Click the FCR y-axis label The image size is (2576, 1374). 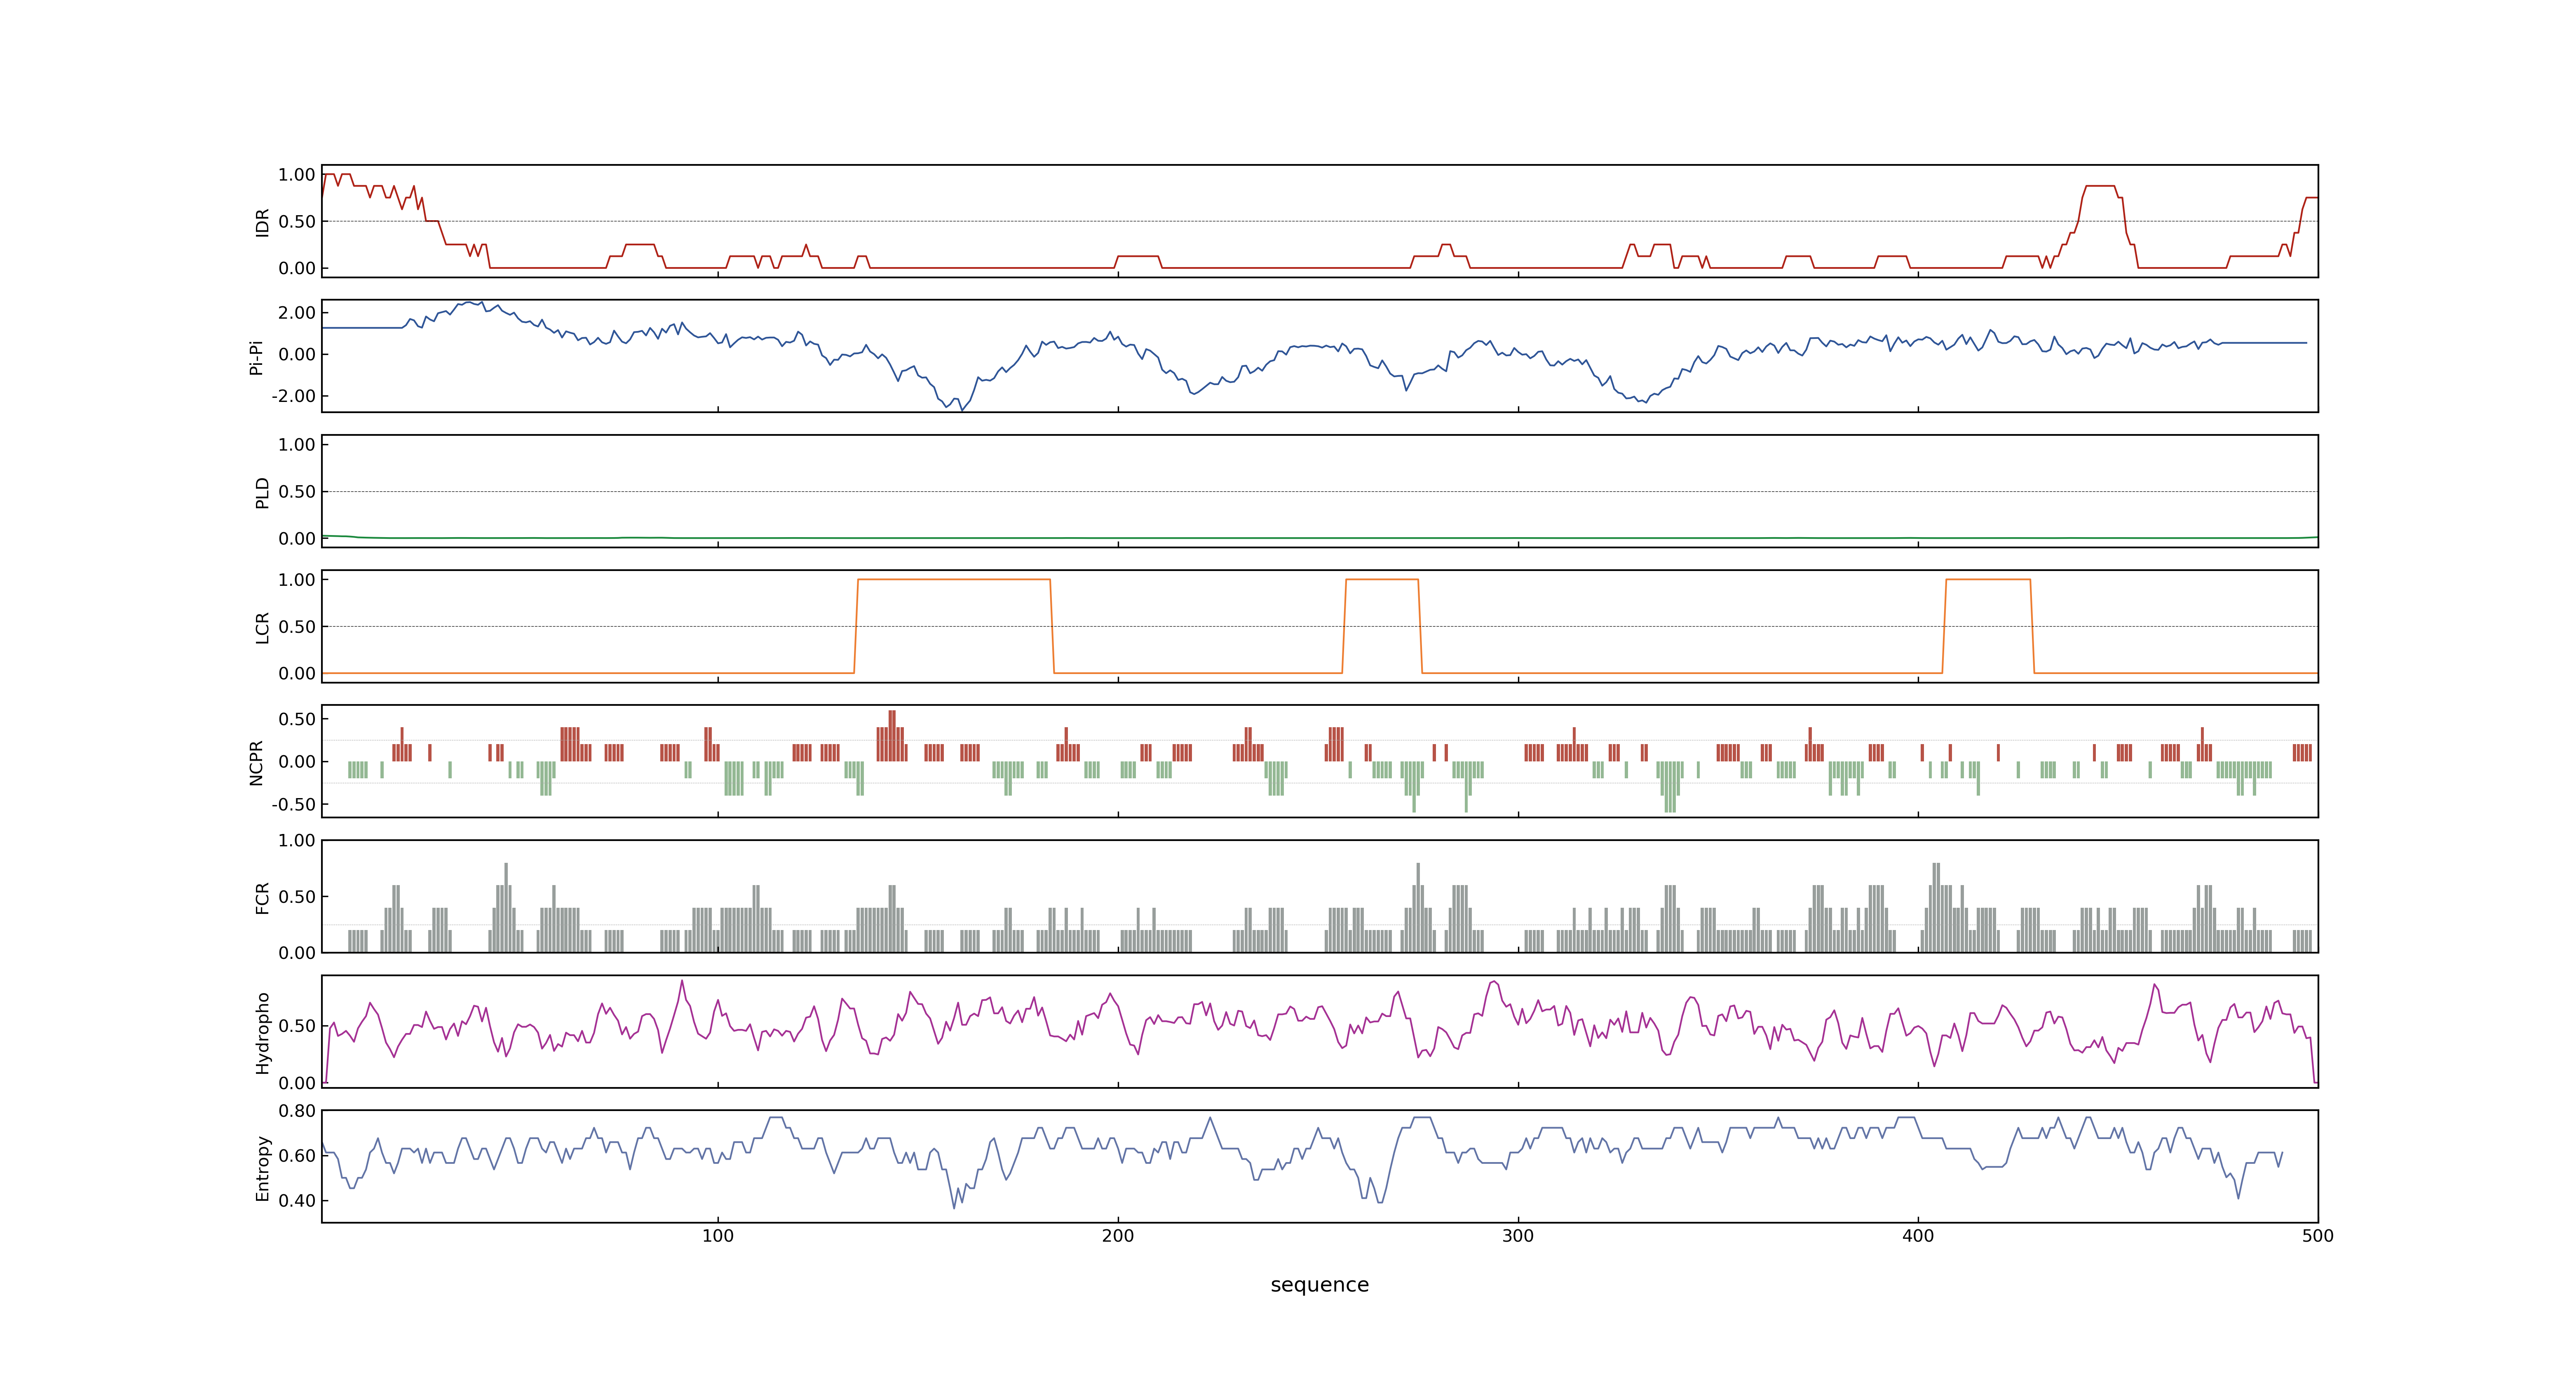[262, 897]
